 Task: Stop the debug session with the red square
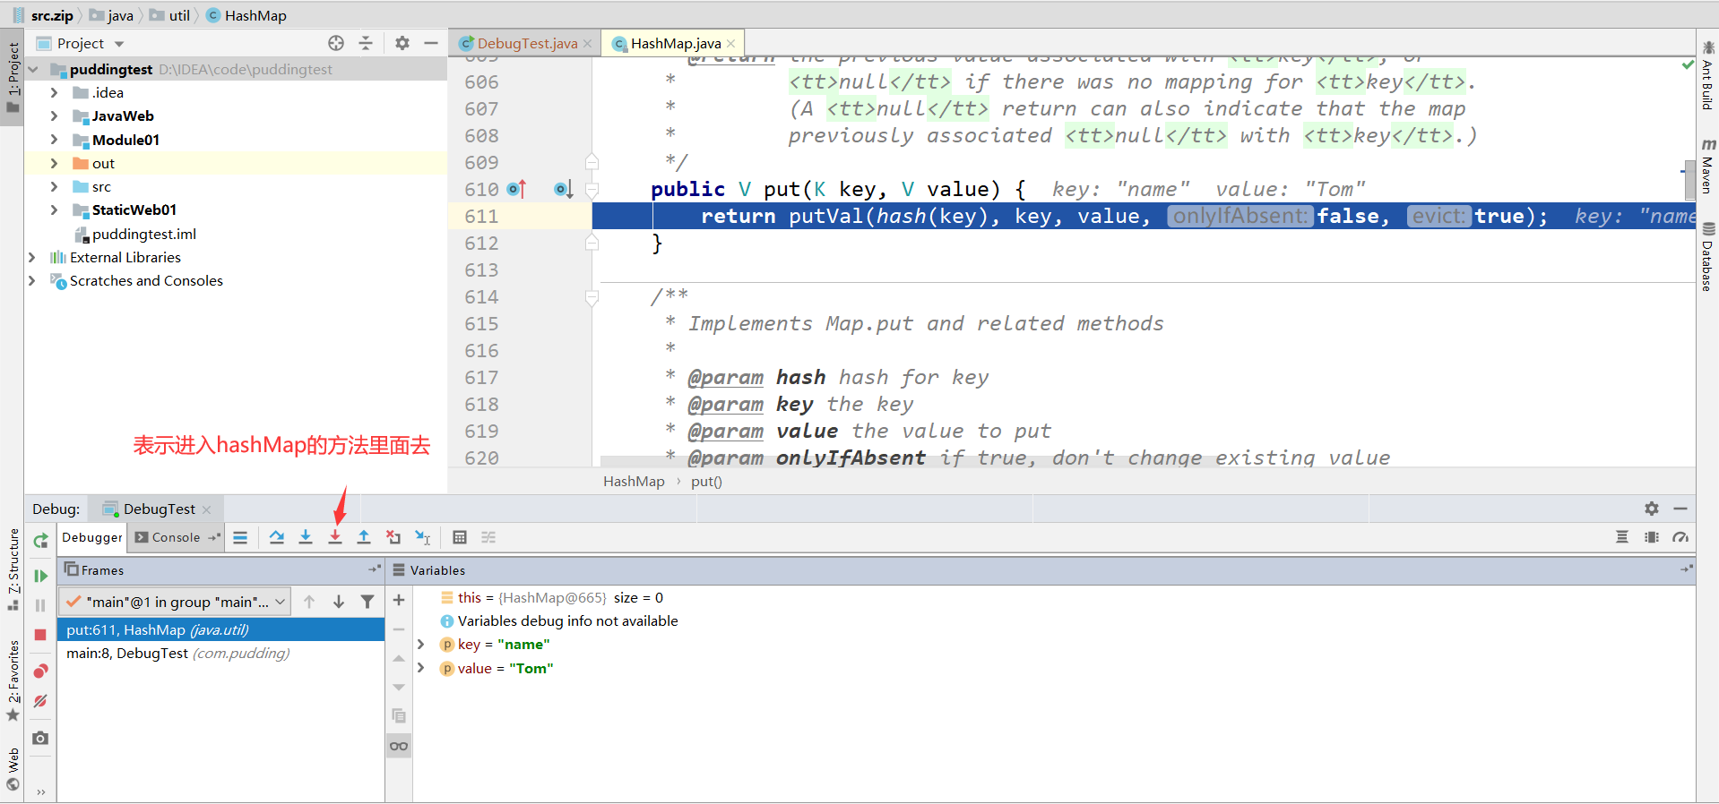coord(40,635)
